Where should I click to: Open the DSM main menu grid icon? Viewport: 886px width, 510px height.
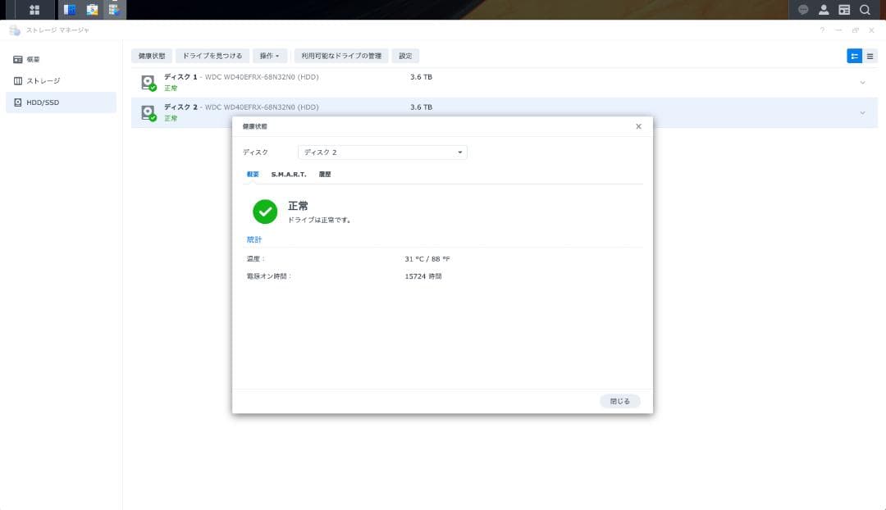click(x=34, y=10)
